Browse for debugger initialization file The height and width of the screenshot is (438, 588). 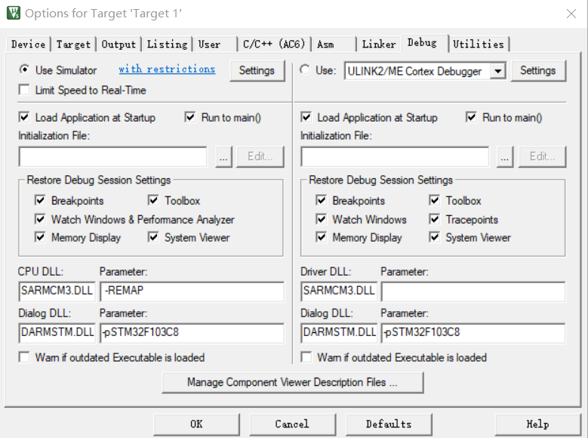point(505,157)
